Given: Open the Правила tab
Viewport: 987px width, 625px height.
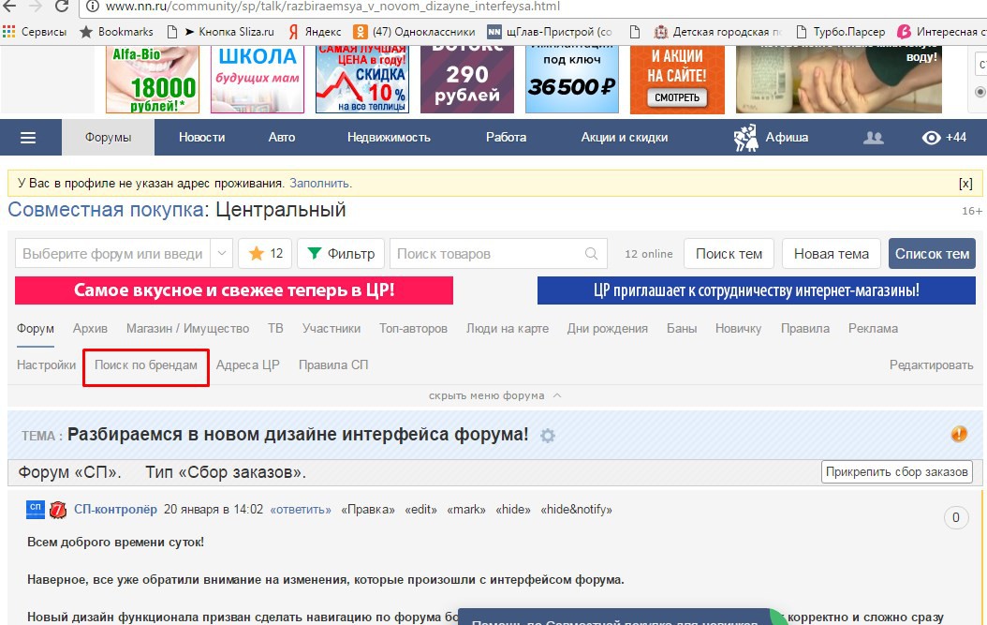Looking at the screenshot, I should (x=805, y=328).
